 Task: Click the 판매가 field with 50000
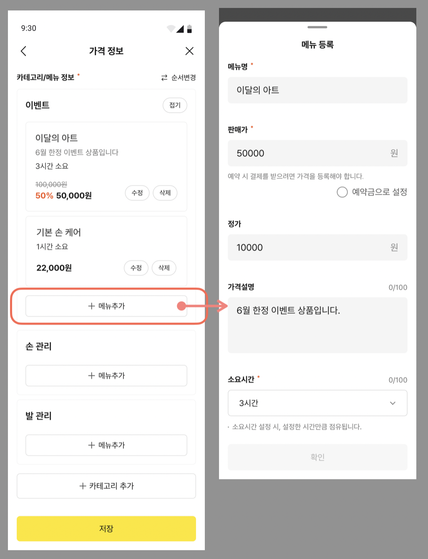pos(317,153)
